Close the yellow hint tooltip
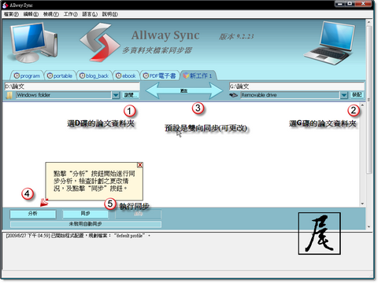The image size is (378, 283). point(140,165)
